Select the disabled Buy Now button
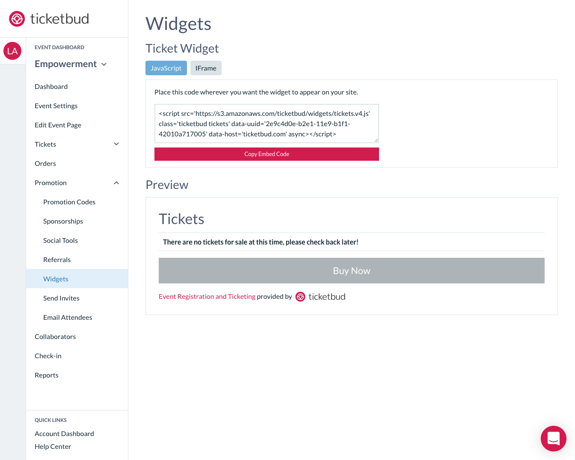The height and width of the screenshot is (460, 575). coord(352,270)
